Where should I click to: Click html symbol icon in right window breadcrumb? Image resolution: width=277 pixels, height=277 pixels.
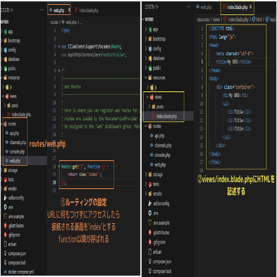tap(253, 19)
